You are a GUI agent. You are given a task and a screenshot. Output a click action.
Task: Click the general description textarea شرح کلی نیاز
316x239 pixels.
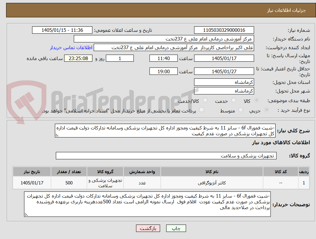[x=165, y=131]
